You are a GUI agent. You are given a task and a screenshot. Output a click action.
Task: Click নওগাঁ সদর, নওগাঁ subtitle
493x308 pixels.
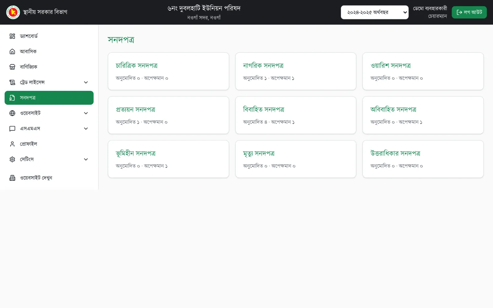click(x=204, y=18)
